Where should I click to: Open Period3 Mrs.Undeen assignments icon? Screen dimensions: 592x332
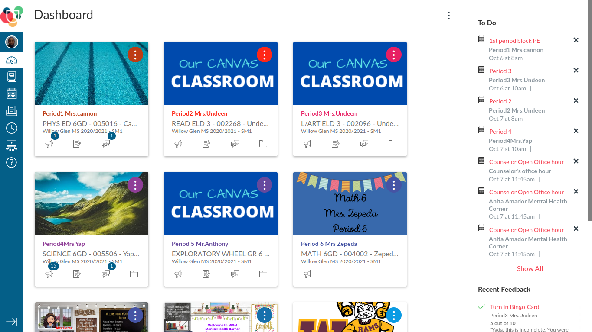point(336,144)
